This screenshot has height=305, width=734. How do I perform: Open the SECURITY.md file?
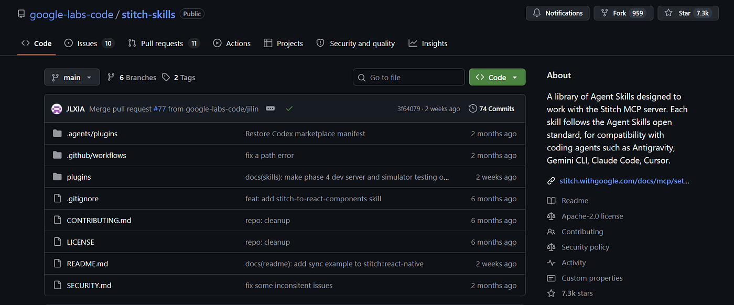[89, 286]
